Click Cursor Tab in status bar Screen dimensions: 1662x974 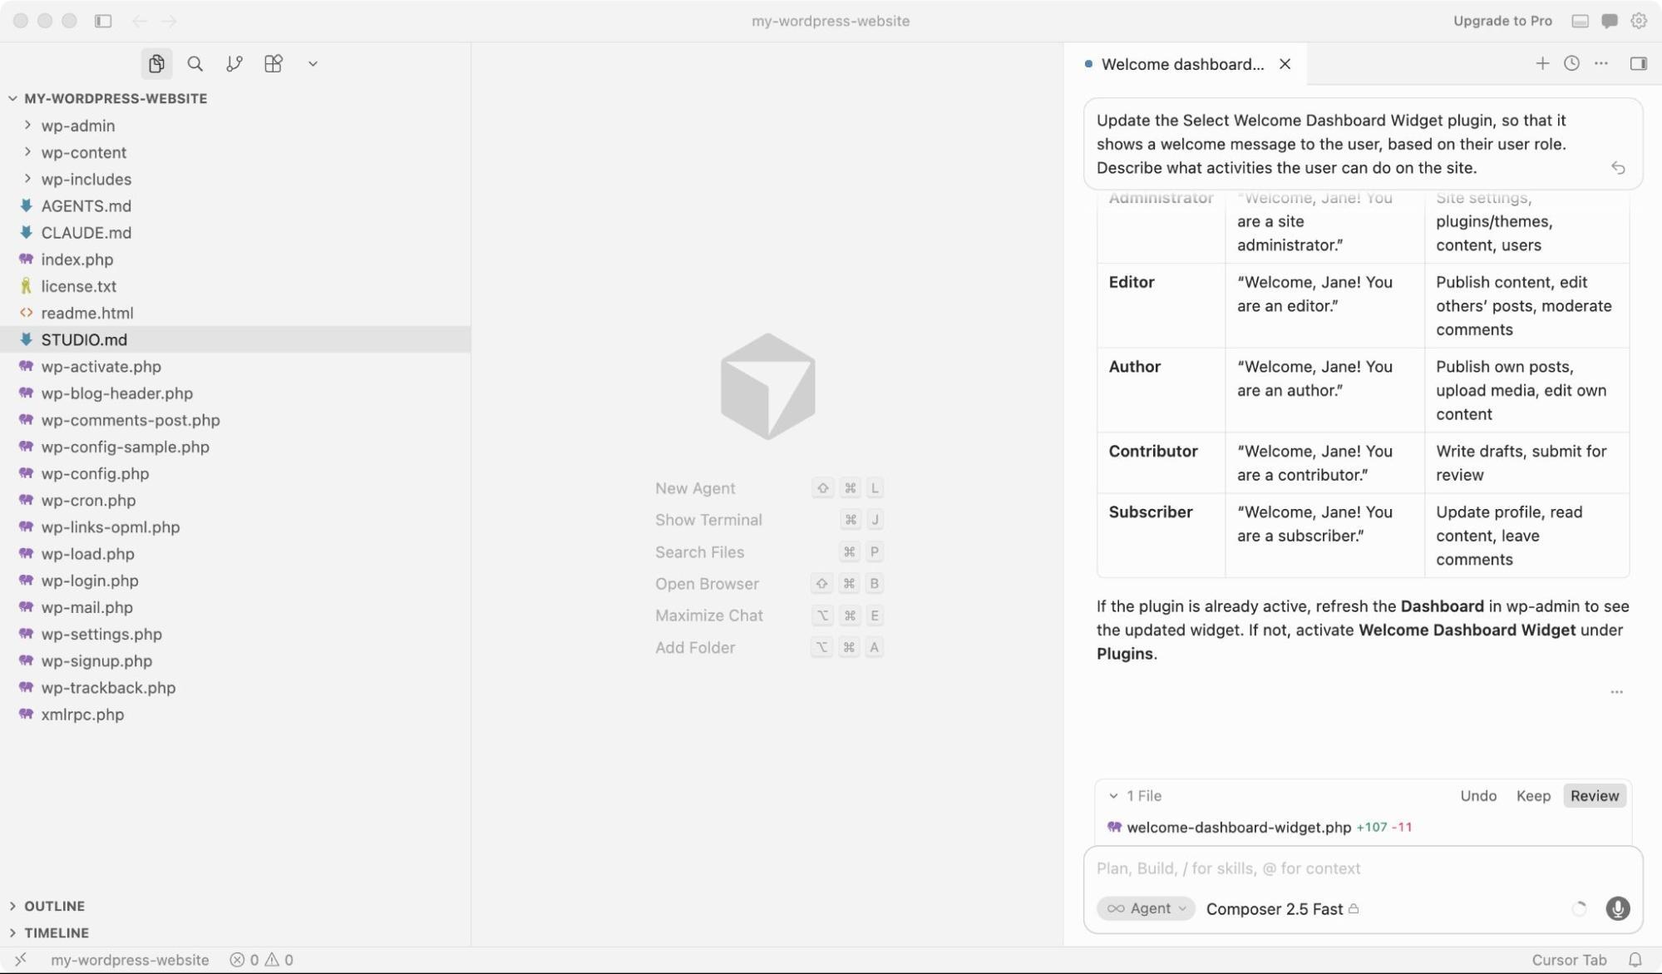(1569, 960)
